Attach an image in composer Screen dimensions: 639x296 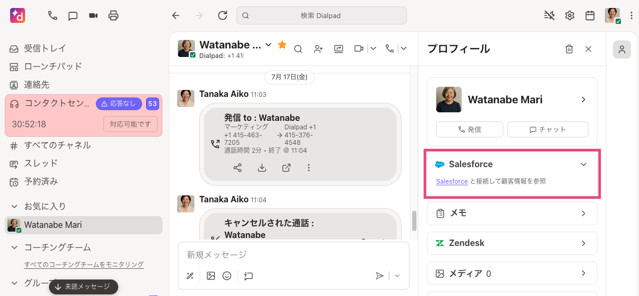click(211, 276)
